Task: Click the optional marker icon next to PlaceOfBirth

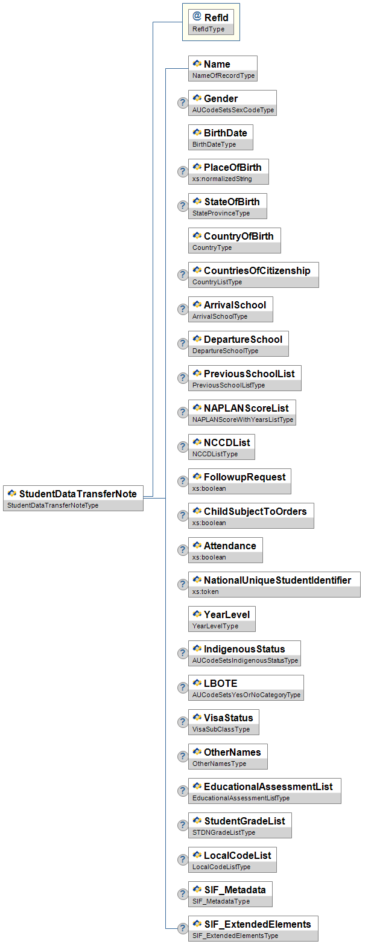Action: point(182,171)
